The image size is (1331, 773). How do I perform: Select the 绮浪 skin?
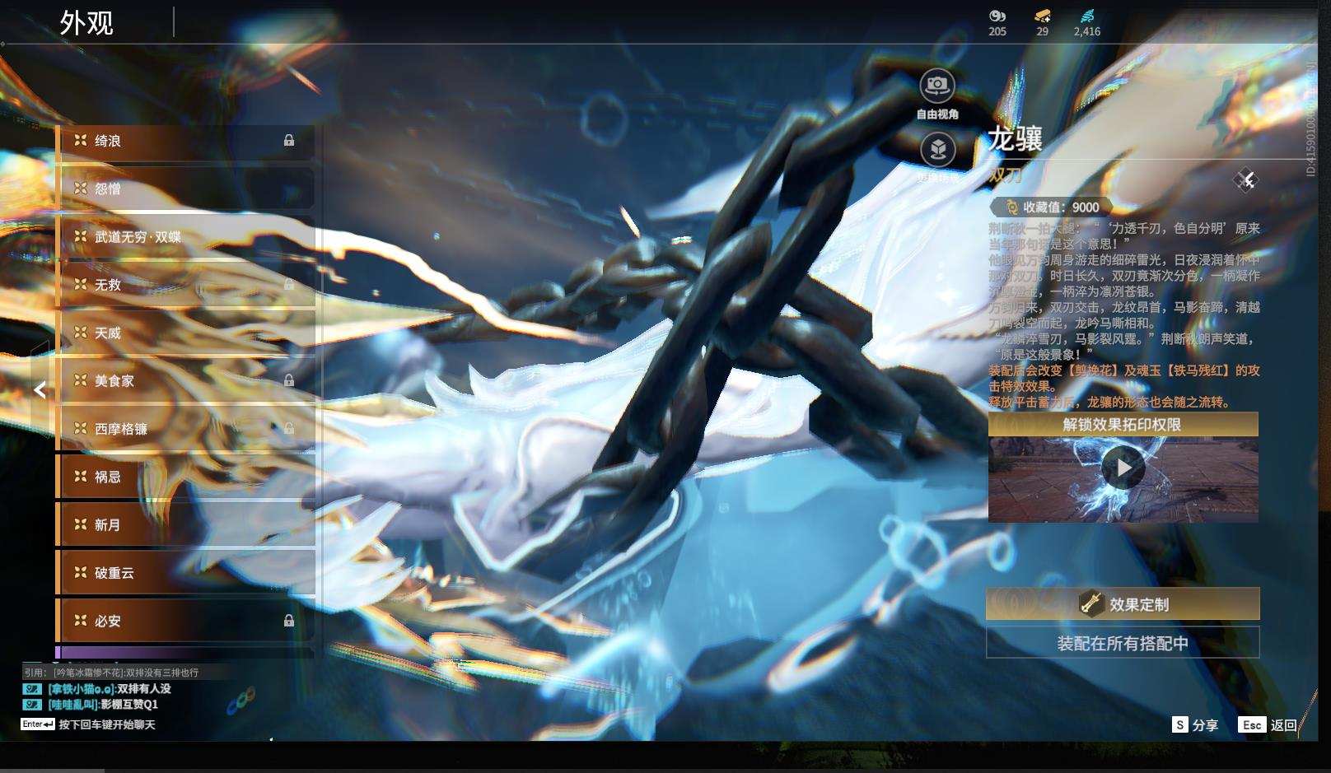(x=186, y=141)
